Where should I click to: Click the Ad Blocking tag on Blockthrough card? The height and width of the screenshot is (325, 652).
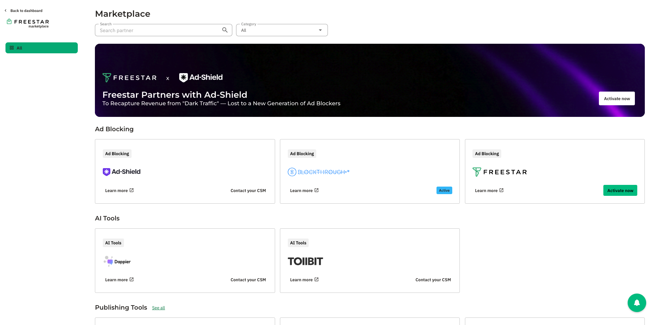[x=302, y=154]
